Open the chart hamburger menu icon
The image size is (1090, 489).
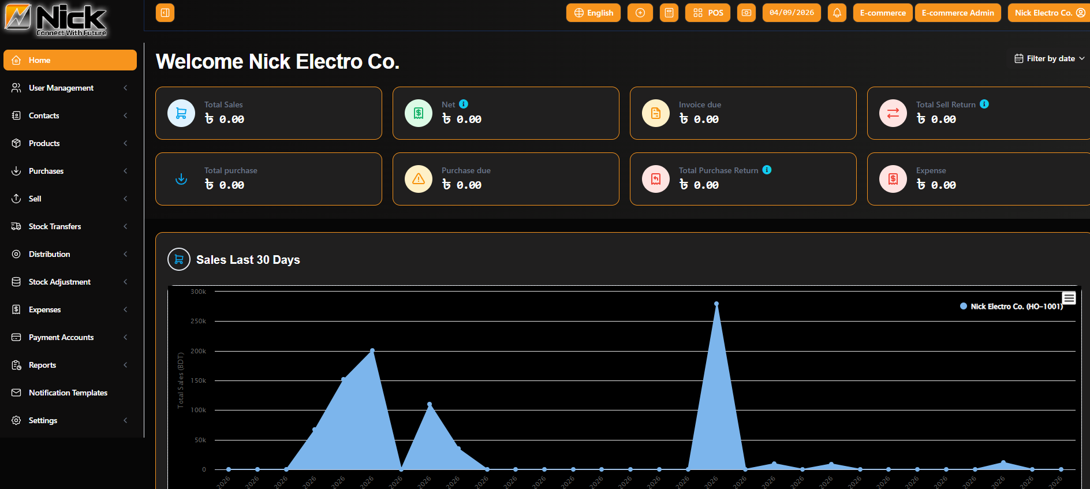1069,298
